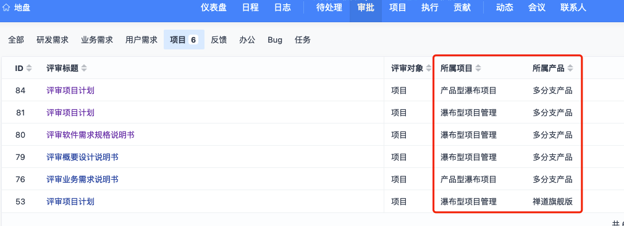Click the 项目 tab count badge 6
The image size is (624, 226).
point(193,40)
